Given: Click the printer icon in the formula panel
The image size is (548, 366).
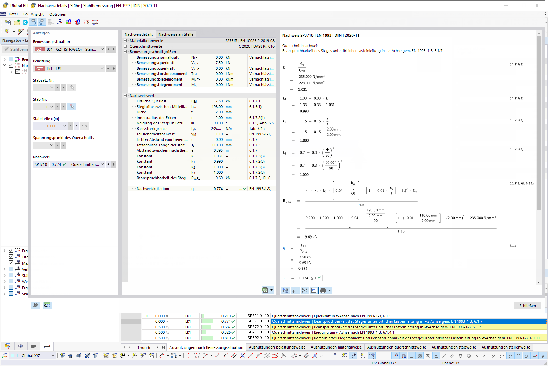Looking at the screenshot, I should click(323, 291).
